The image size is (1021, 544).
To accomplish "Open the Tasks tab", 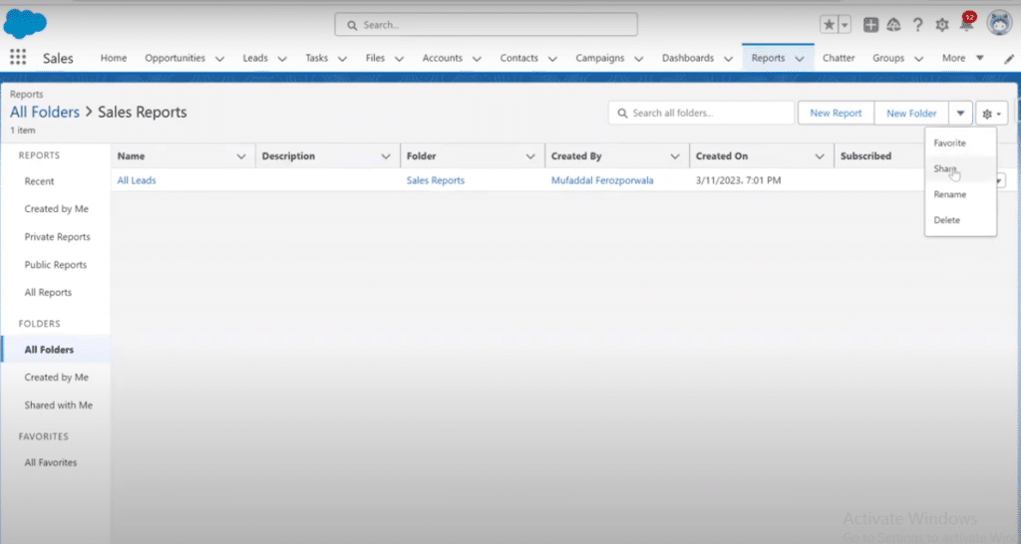I will pyautogui.click(x=316, y=58).
